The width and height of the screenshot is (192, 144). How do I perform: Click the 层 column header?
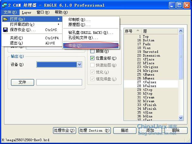(x=160, y=31)
